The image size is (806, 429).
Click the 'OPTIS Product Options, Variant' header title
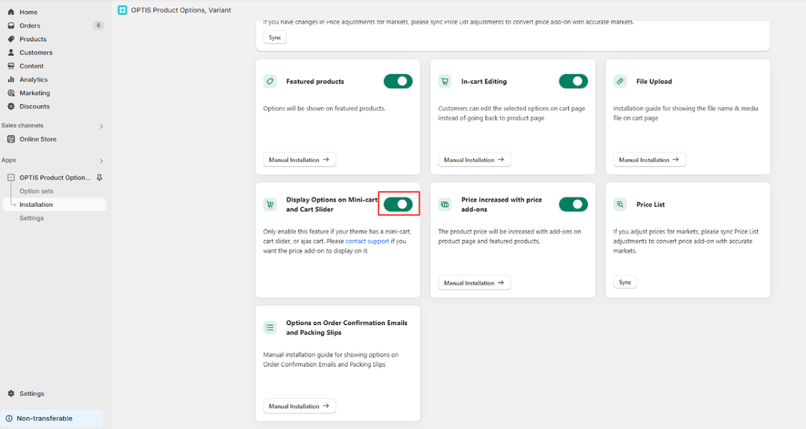tap(181, 9)
